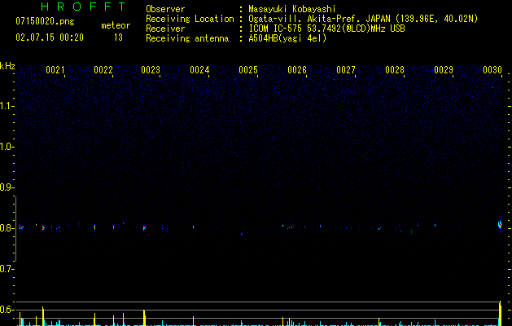
Task: Click the 0022 time marker
Action: (x=103, y=70)
